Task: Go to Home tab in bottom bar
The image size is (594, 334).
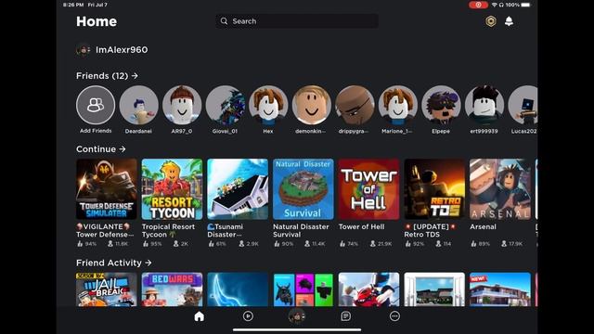Action: tap(199, 316)
